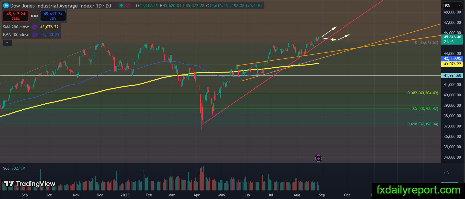Click the 44,000.00 price axis tick

[452, 54]
